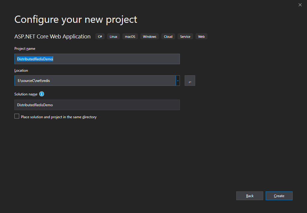307x213 pixels.
Task: Click the Web tag
Action: (x=201, y=36)
